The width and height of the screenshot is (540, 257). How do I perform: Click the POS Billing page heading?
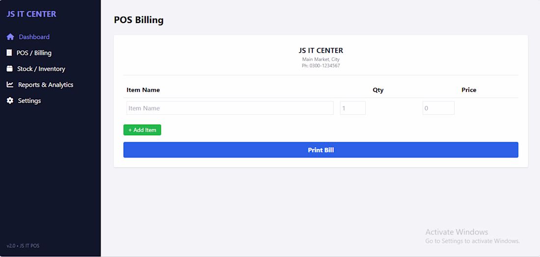[x=139, y=20]
